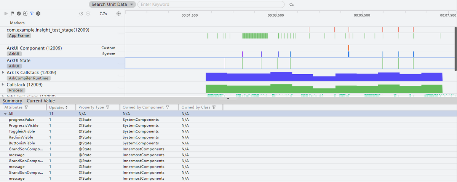457x182 pixels.
Task: Toggle case-sensitive search Cc button
Action: [x=292, y=5]
